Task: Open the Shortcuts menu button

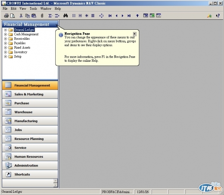Action: (30, 174)
